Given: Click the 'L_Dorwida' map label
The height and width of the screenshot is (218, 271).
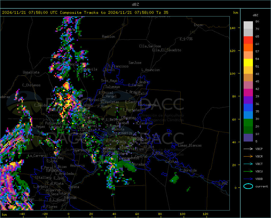Looking at the screenshot, I should click(188, 170).
